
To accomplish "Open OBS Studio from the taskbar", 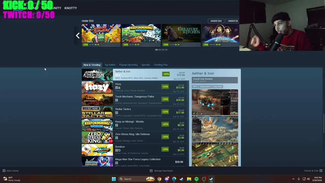I will pyautogui.click(x=204, y=179).
